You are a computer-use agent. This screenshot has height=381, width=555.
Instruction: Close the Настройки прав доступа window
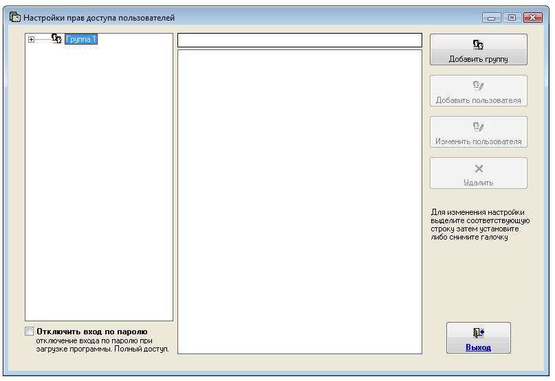pyautogui.click(x=533, y=18)
